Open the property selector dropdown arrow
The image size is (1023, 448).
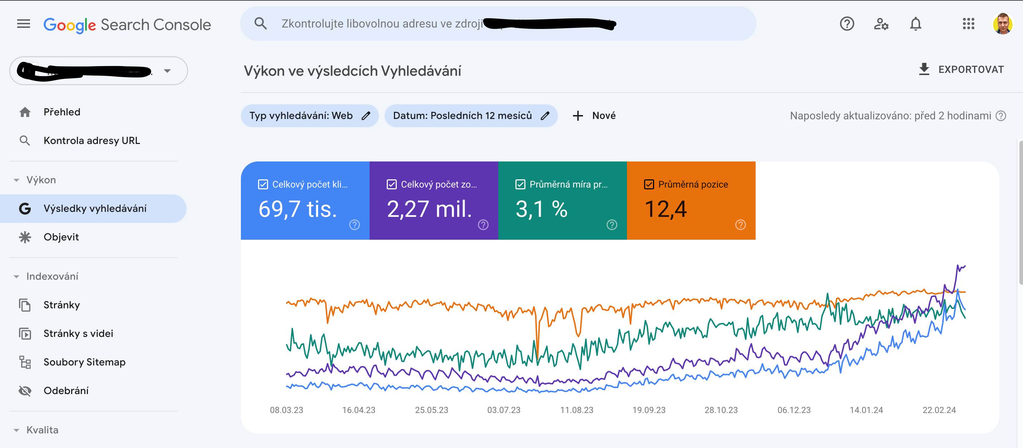pyautogui.click(x=167, y=71)
